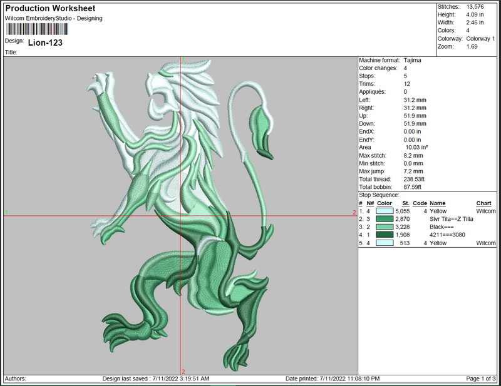The width and height of the screenshot is (501, 386).
Task: Click the stop 5 Yellow color swatch
Action: 385,243
